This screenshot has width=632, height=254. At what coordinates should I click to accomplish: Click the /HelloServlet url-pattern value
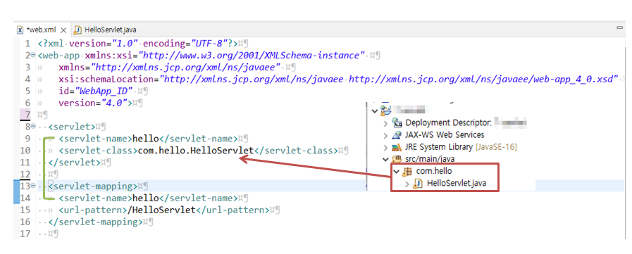tap(161, 210)
